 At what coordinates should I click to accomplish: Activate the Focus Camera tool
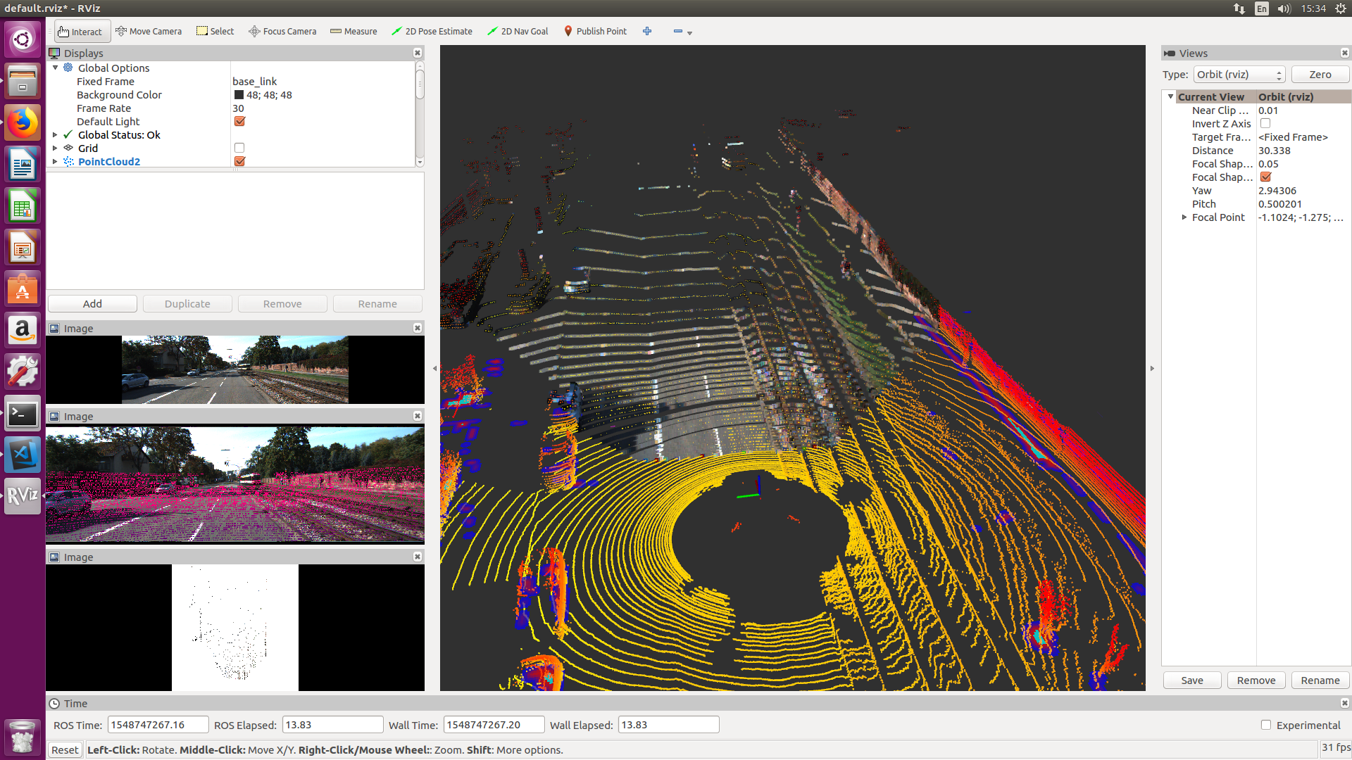tap(282, 31)
